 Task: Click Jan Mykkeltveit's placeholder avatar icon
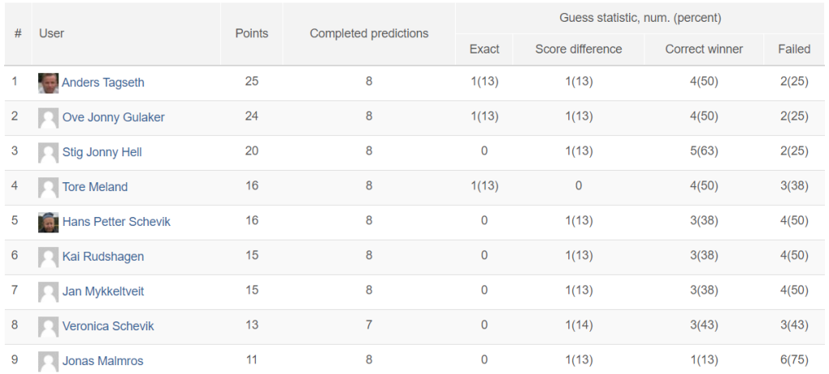coord(48,292)
